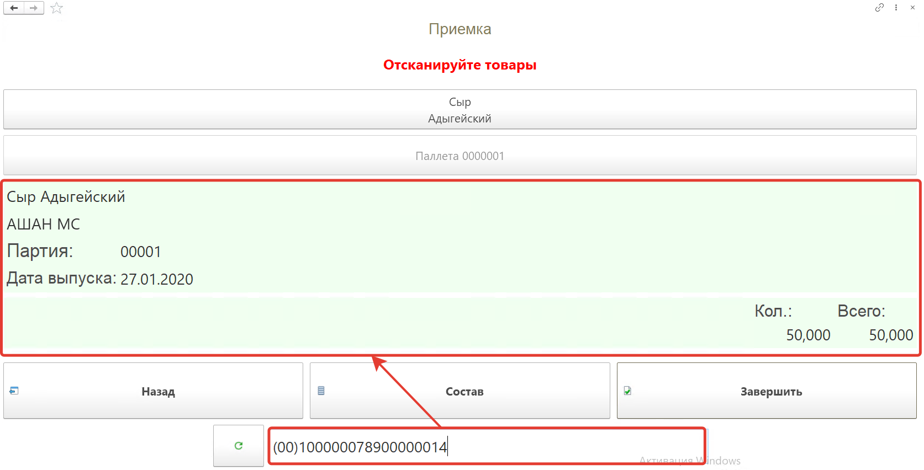The image size is (924, 470).
Task: Finish receiving with the Завершить button
Action: click(x=767, y=391)
